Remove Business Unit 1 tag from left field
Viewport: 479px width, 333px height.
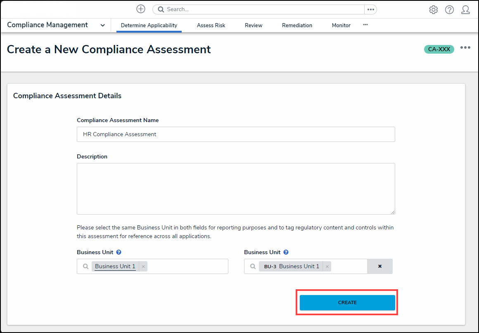click(x=143, y=267)
